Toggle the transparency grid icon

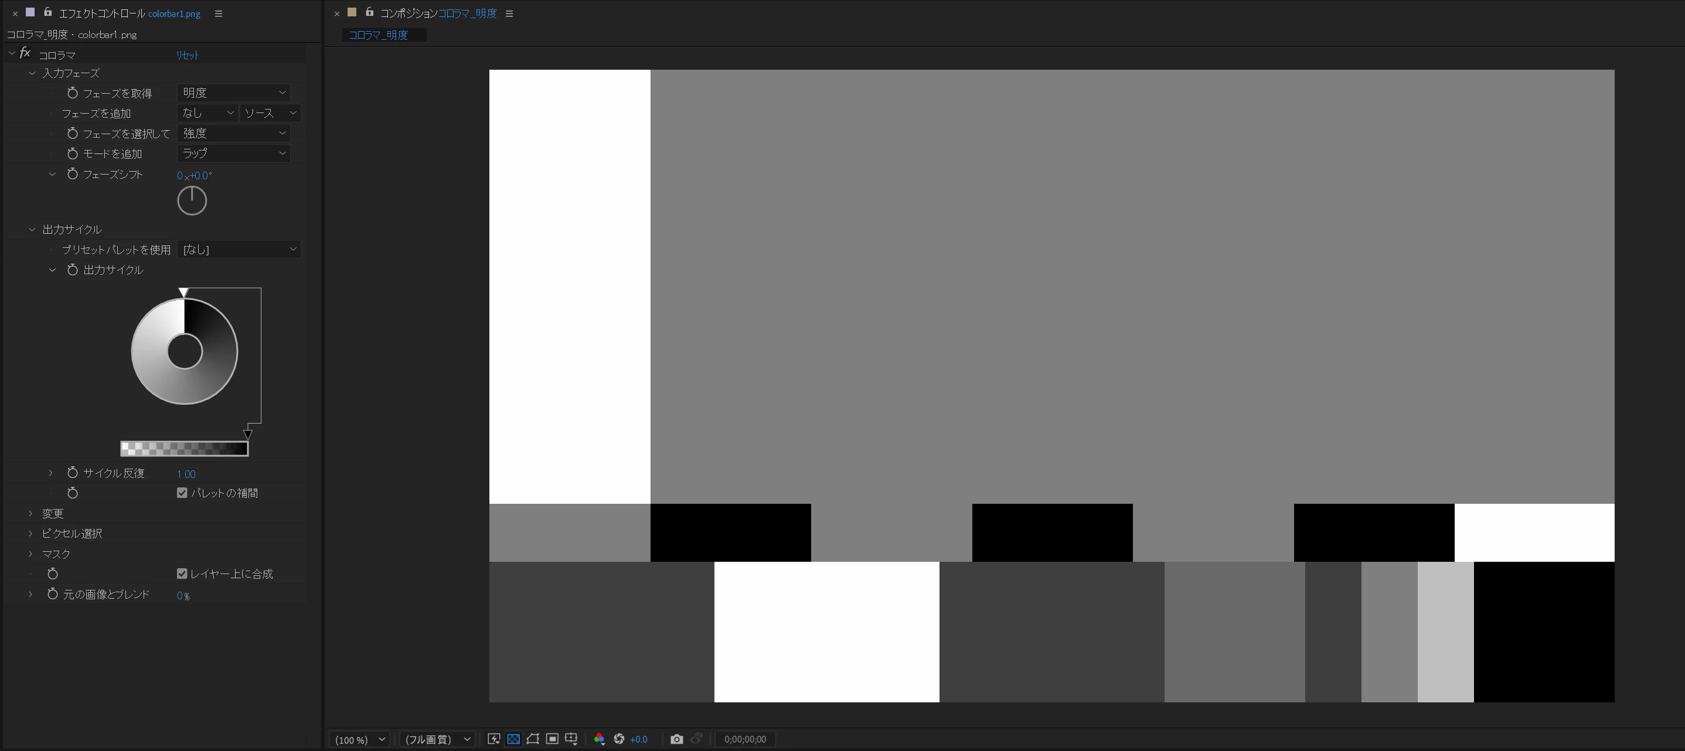tap(513, 739)
